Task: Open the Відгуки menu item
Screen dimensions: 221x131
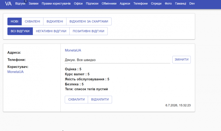Action: click(20, 3)
